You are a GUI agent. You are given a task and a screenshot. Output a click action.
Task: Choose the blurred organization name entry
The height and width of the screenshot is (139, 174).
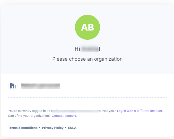40,86
